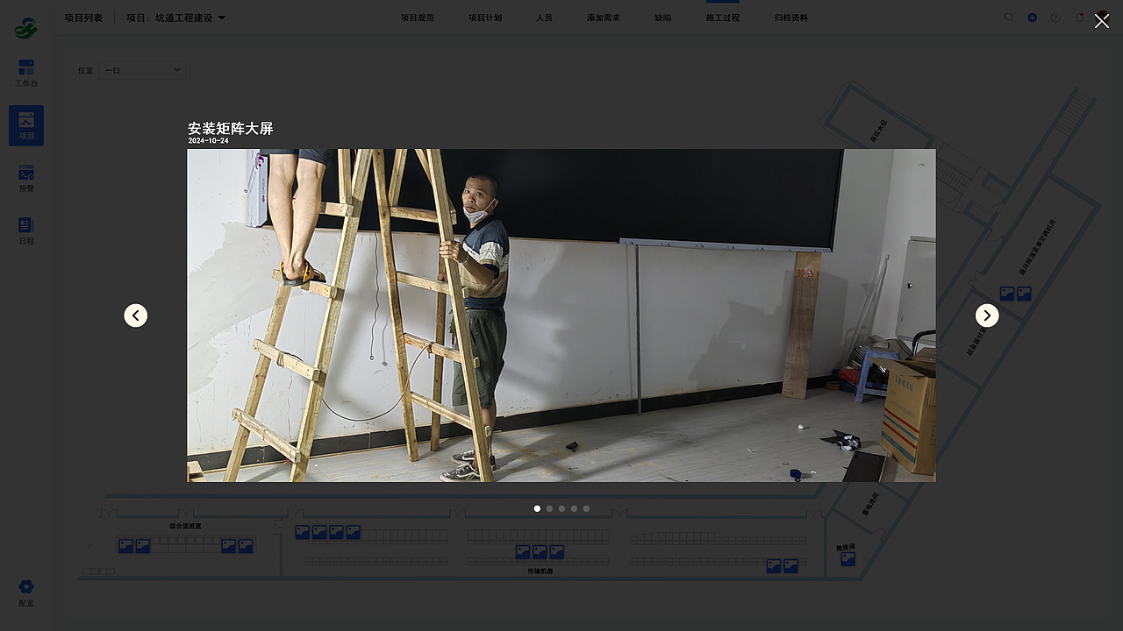Click the blue plus add icon
The height and width of the screenshot is (631, 1123).
(x=1033, y=18)
